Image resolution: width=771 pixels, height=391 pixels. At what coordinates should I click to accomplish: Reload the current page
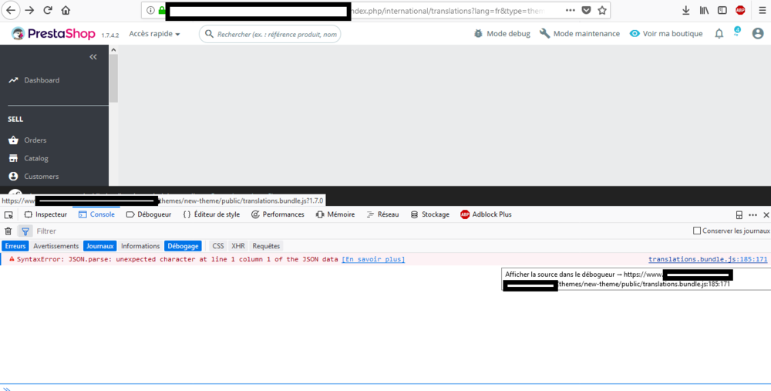coord(48,10)
